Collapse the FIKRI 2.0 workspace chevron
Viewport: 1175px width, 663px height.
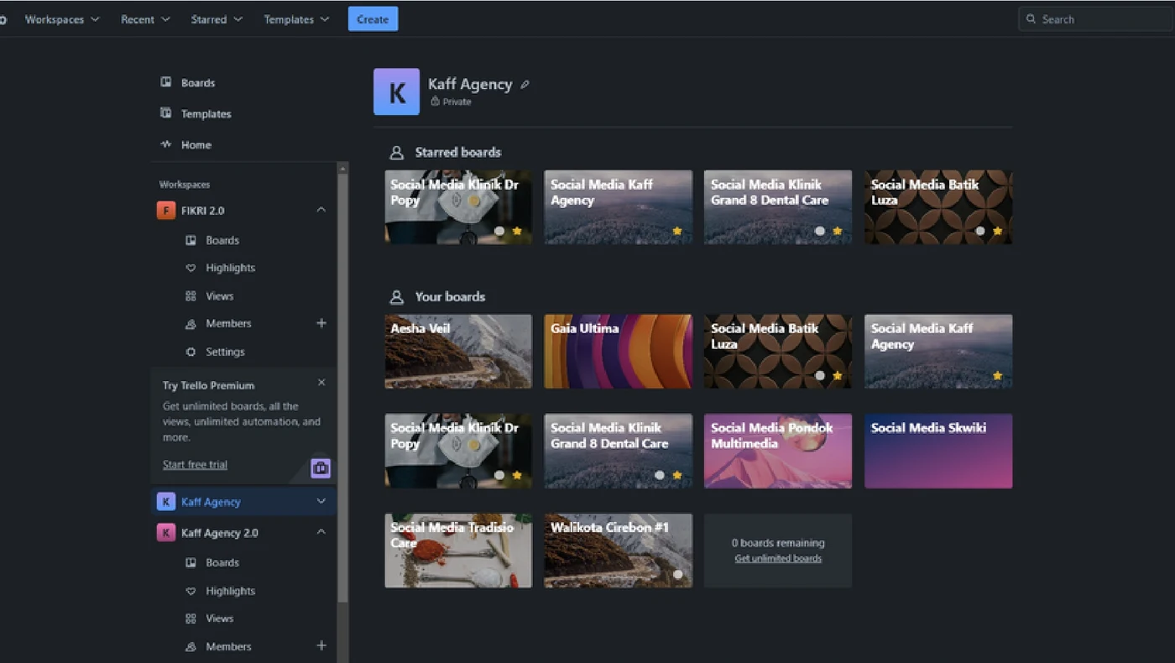(321, 210)
